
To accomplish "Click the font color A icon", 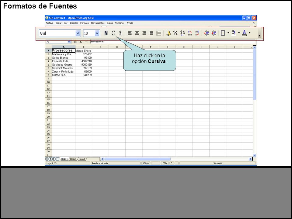I will (x=244, y=33).
